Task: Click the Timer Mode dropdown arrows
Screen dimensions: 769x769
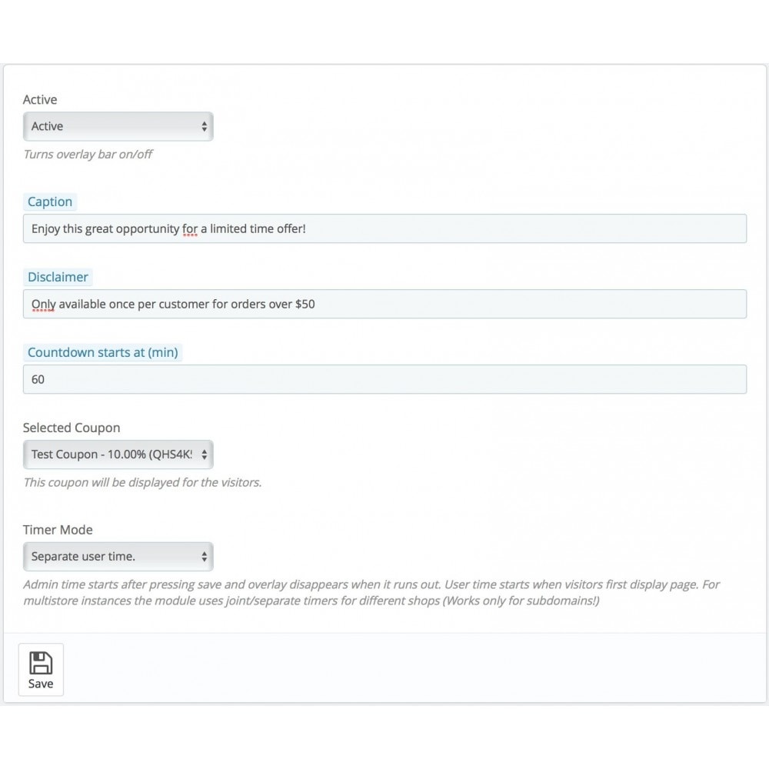Action: click(204, 557)
